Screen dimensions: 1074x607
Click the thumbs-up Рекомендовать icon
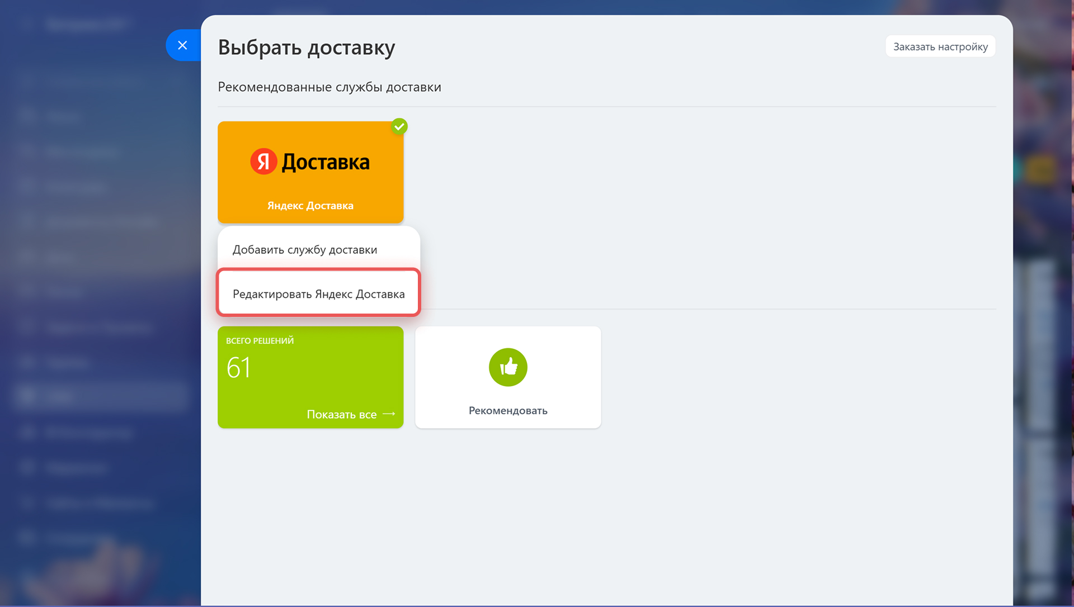click(x=508, y=367)
